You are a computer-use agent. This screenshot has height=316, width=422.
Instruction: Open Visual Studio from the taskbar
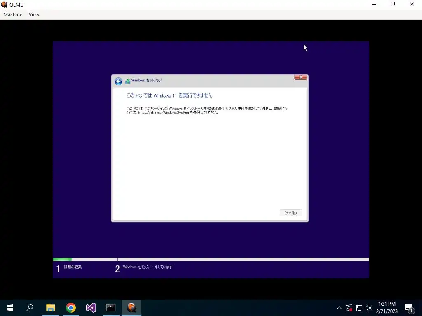coord(91,308)
